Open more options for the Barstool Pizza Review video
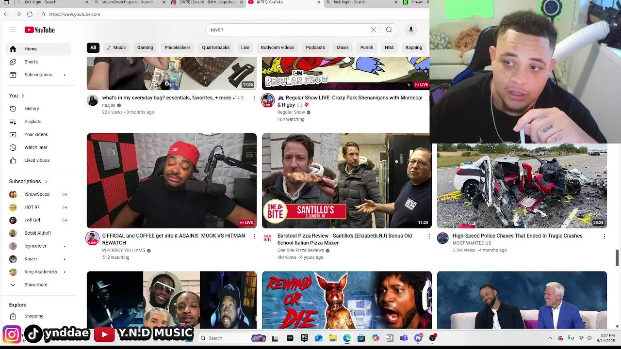Viewport: 621px width, 349px height. (429, 236)
